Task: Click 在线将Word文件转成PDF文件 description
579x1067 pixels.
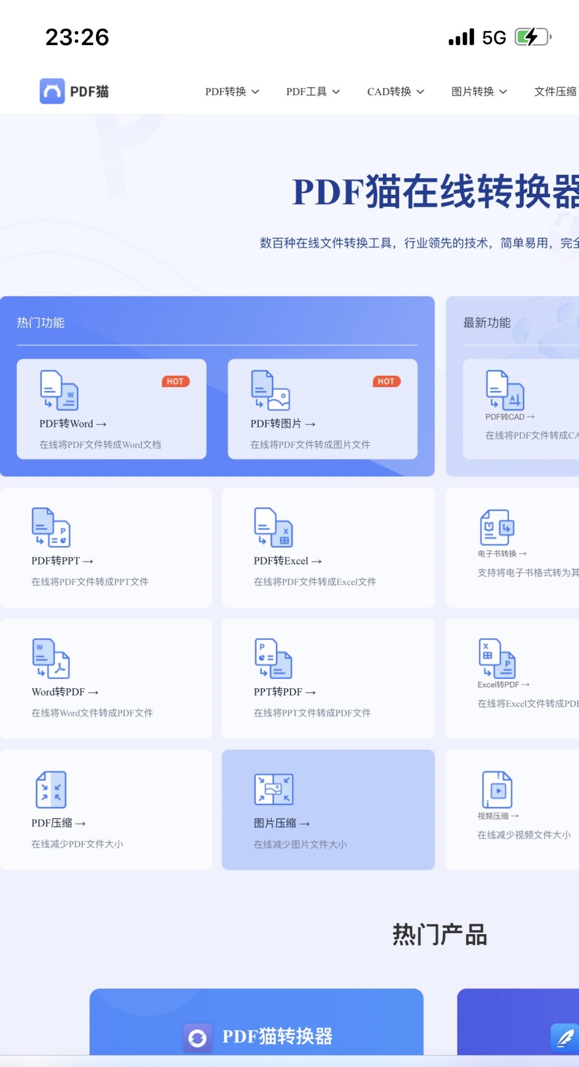Action: pyautogui.click(x=92, y=713)
